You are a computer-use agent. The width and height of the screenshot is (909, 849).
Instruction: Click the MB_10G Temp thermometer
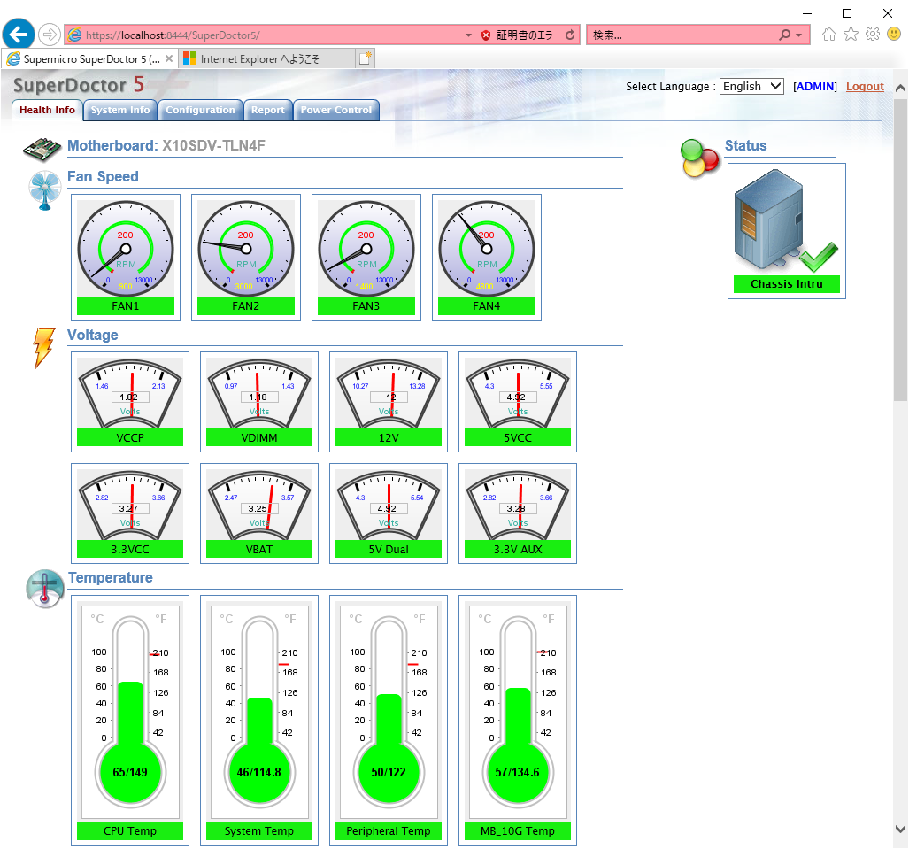[x=518, y=712]
